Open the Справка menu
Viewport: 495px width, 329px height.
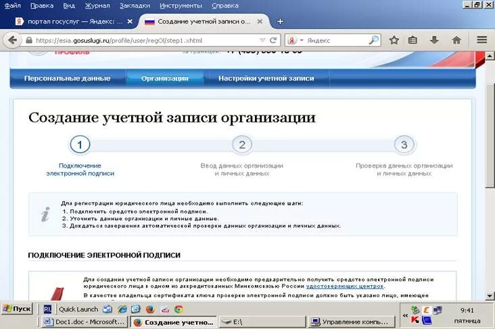click(x=225, y=5)
